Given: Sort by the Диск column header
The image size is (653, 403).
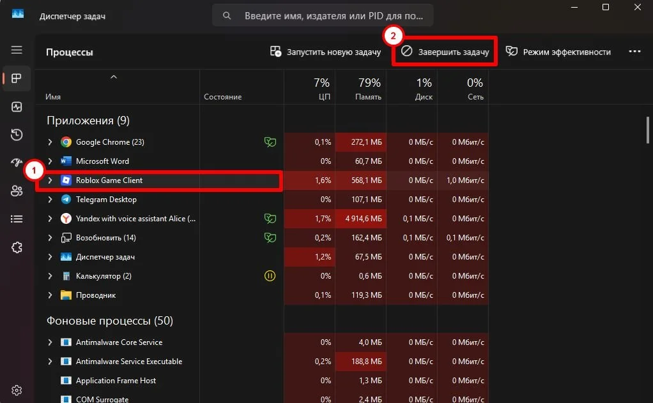Looking at the screenshot, I should [x=412, y=87].
